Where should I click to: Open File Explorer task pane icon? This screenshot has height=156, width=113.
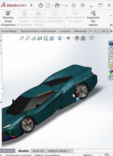[x=111, y=60]
